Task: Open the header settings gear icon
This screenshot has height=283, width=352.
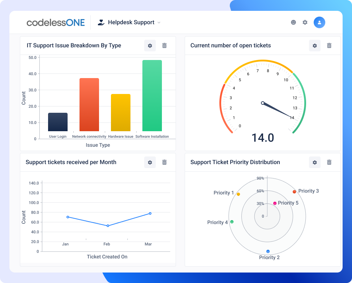Action: click(305, 22)
